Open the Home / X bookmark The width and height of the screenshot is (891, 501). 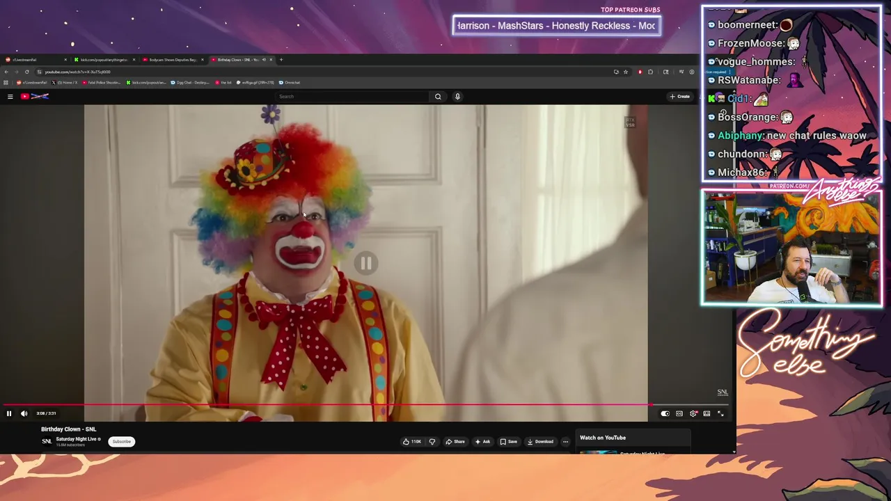pyautogui.click(x=65, y=83)
